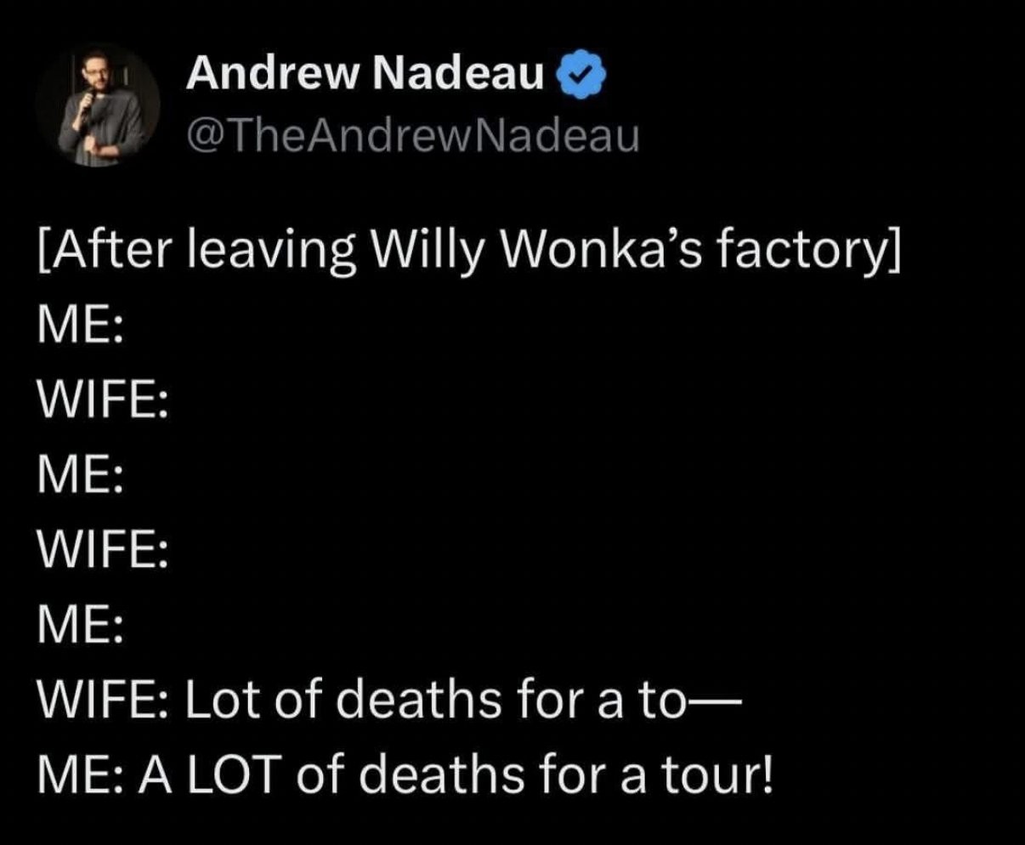Click the blue verified checkmark badge
The image size is (1025, 845).
pos(581,76)
